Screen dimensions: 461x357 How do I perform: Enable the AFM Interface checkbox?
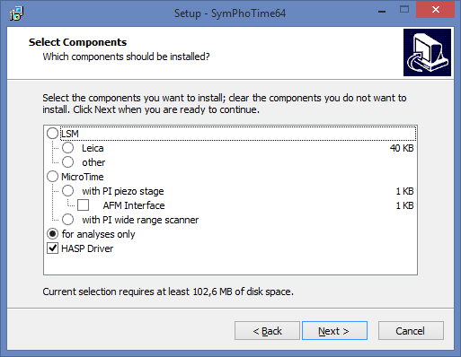pos(83,205)
